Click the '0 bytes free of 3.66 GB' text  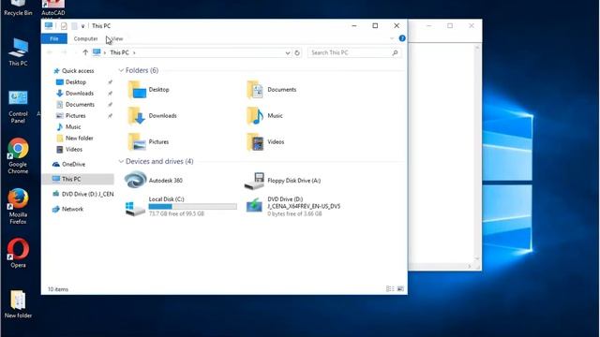(294, 213)
